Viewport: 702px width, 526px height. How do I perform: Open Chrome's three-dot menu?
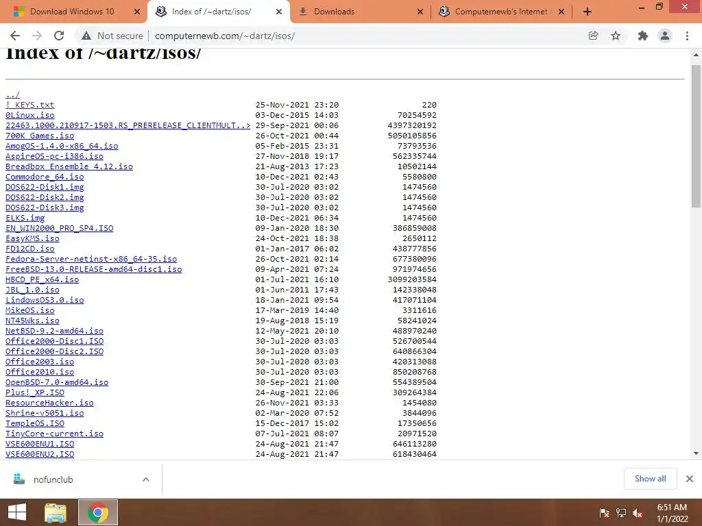pyautogui.click(x=687, y=36)
